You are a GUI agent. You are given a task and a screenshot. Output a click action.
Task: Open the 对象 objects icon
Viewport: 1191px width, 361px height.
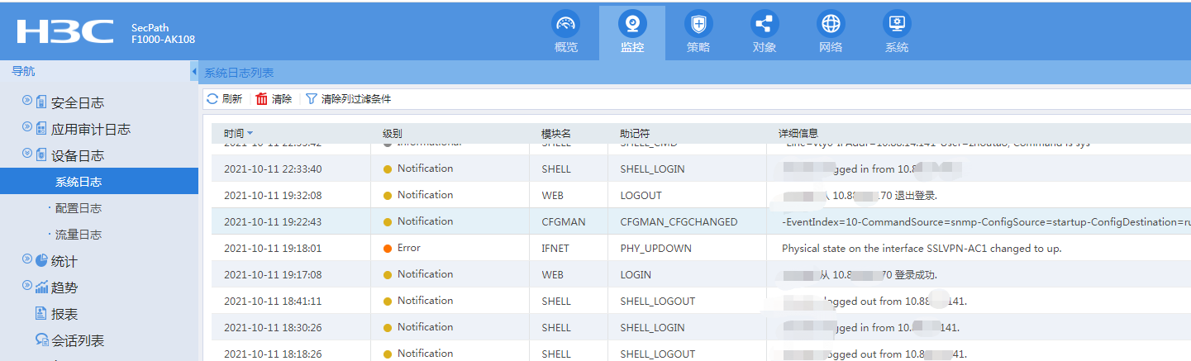(x=764, y=24)
